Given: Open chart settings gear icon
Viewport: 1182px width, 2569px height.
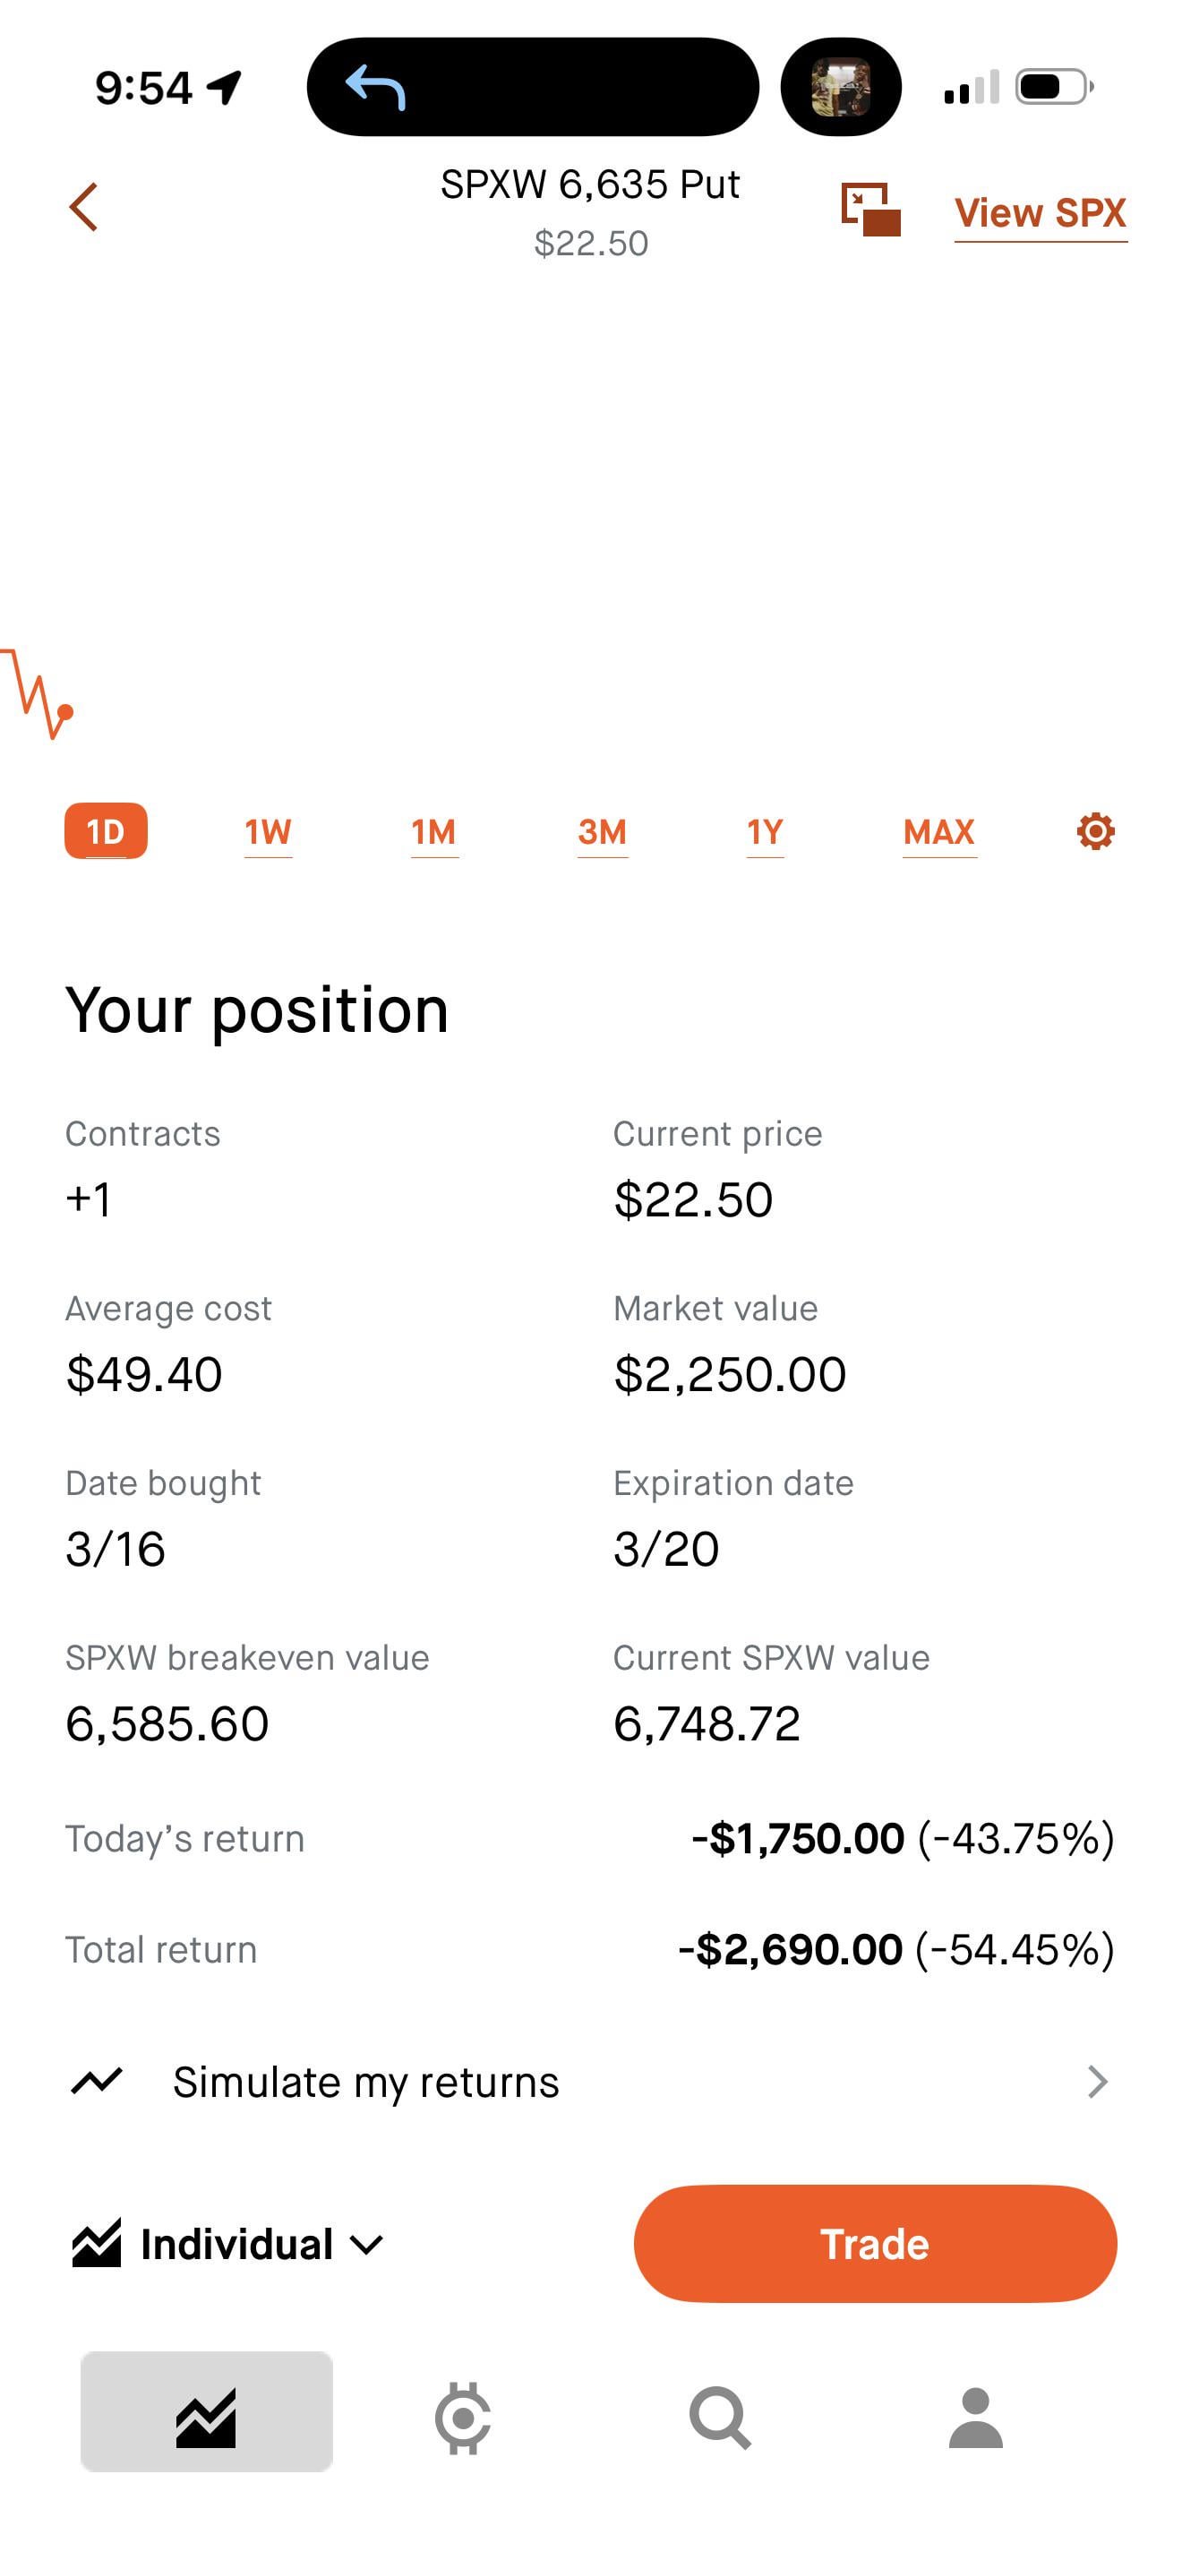Looking at the screenshot, I should coord(1095,830).
